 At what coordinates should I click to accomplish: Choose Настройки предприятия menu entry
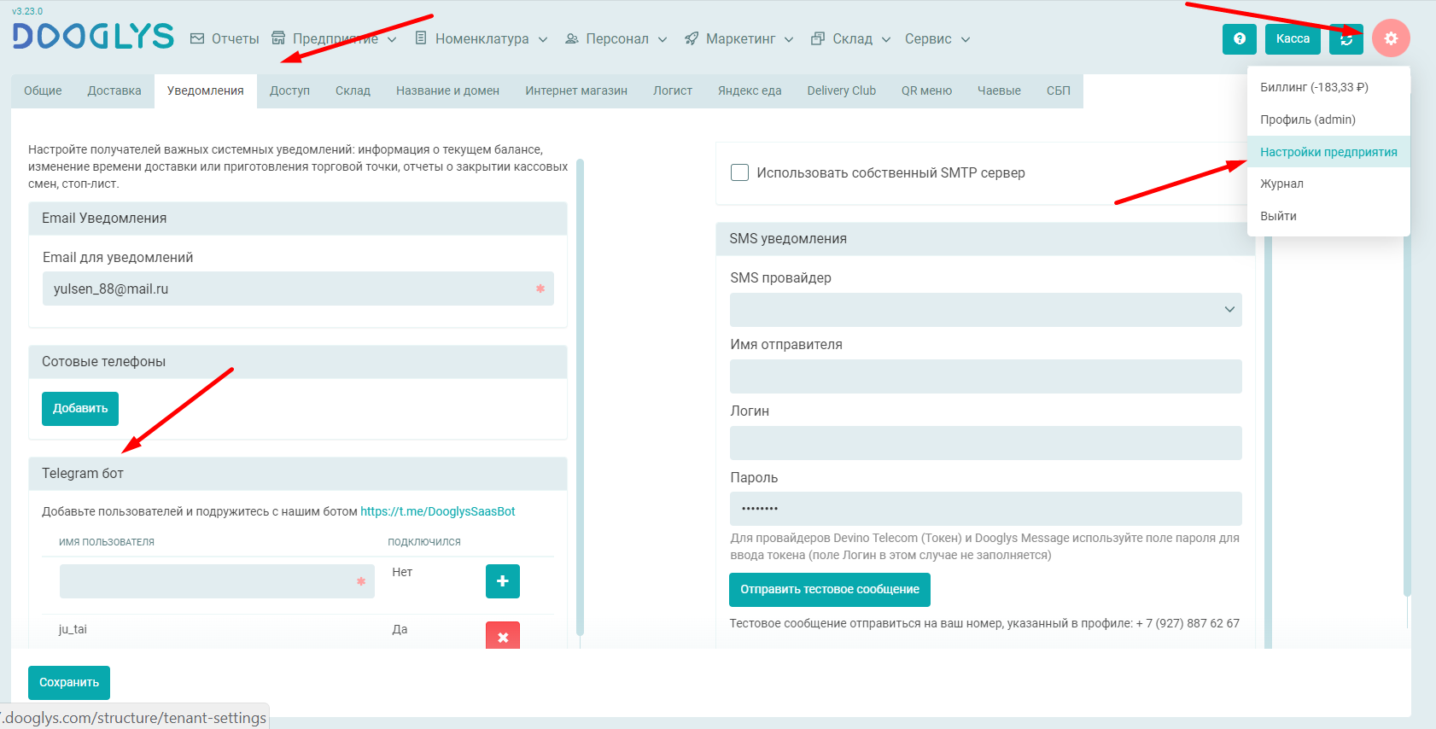[x=1328, y=152]
